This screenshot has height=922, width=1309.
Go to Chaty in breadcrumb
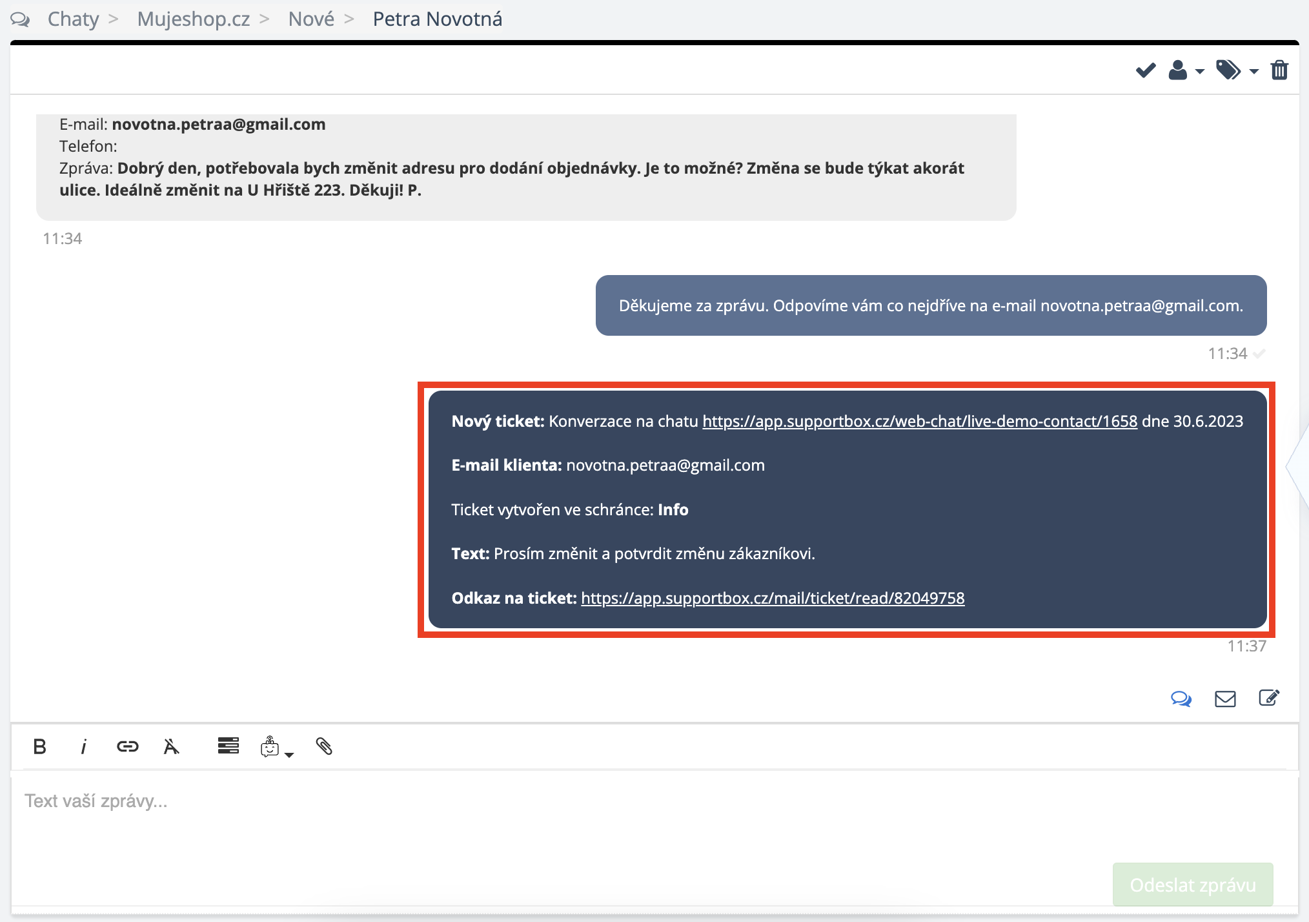point(73,19)
